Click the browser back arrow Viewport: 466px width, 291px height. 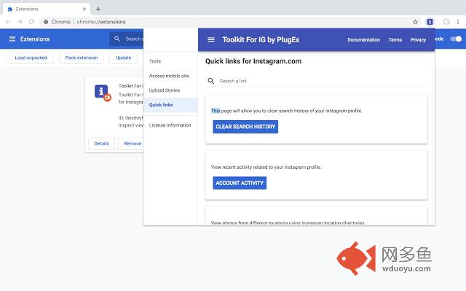tap(8, 22)
